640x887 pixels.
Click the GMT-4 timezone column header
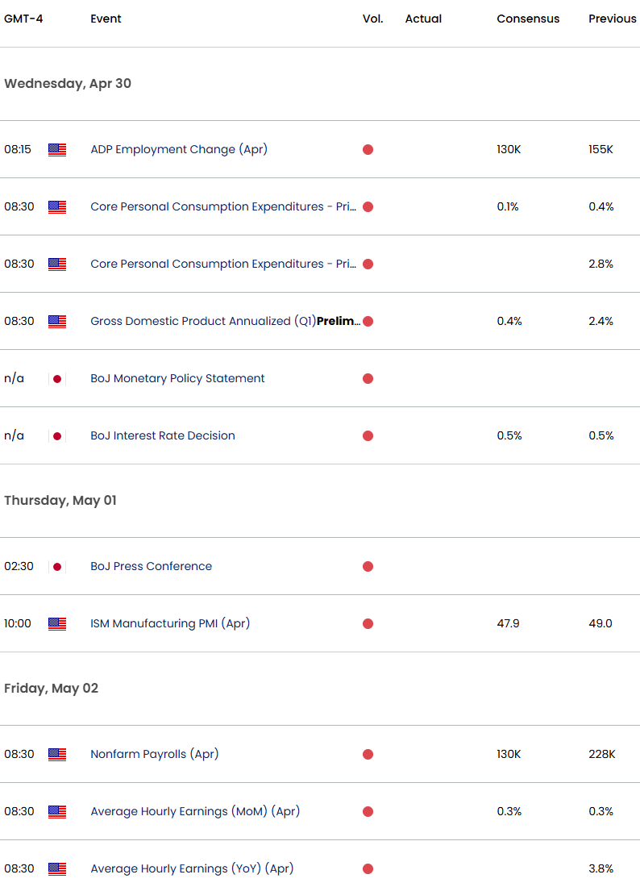[x=22, y=18]
